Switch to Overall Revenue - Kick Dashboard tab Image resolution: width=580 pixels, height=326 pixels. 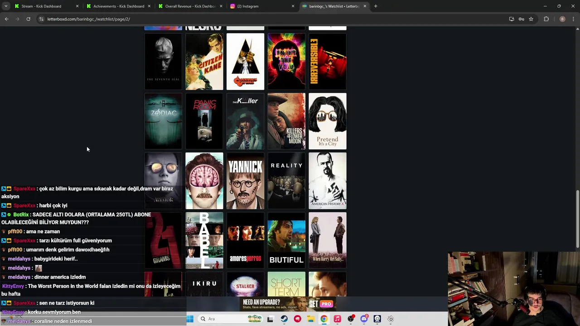(190, 6)
